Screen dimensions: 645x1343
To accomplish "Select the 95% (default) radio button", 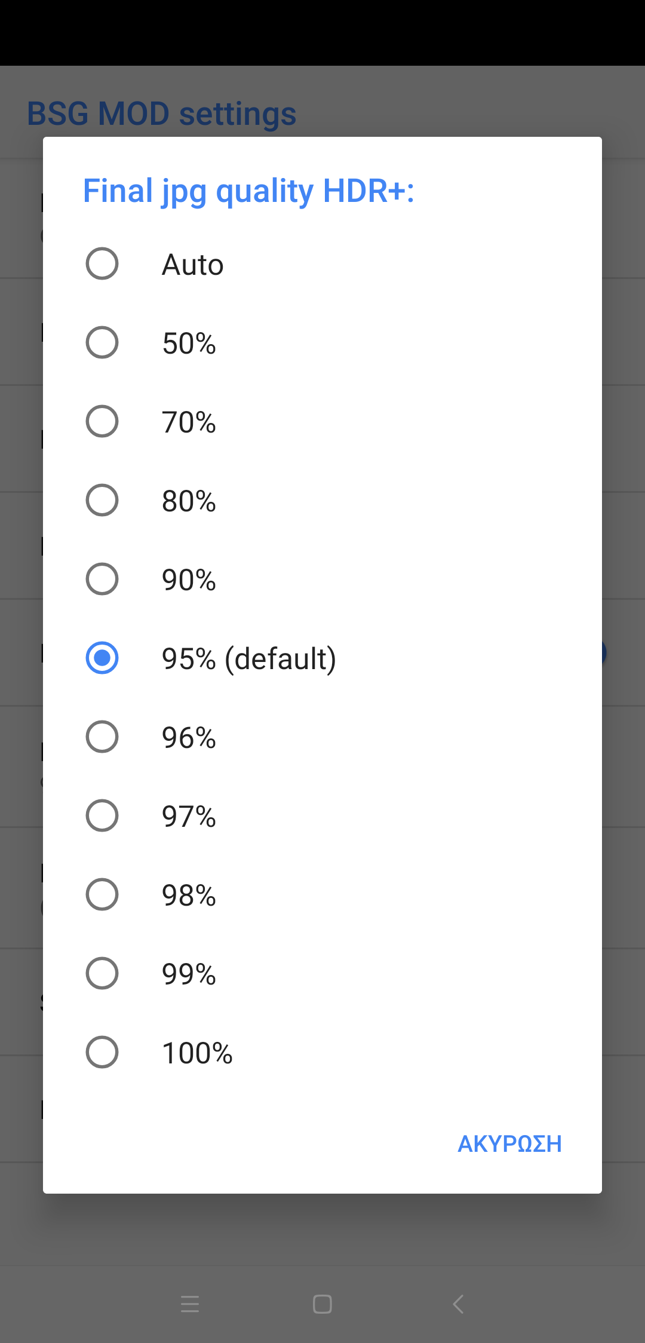I will [x=102, y=658].
